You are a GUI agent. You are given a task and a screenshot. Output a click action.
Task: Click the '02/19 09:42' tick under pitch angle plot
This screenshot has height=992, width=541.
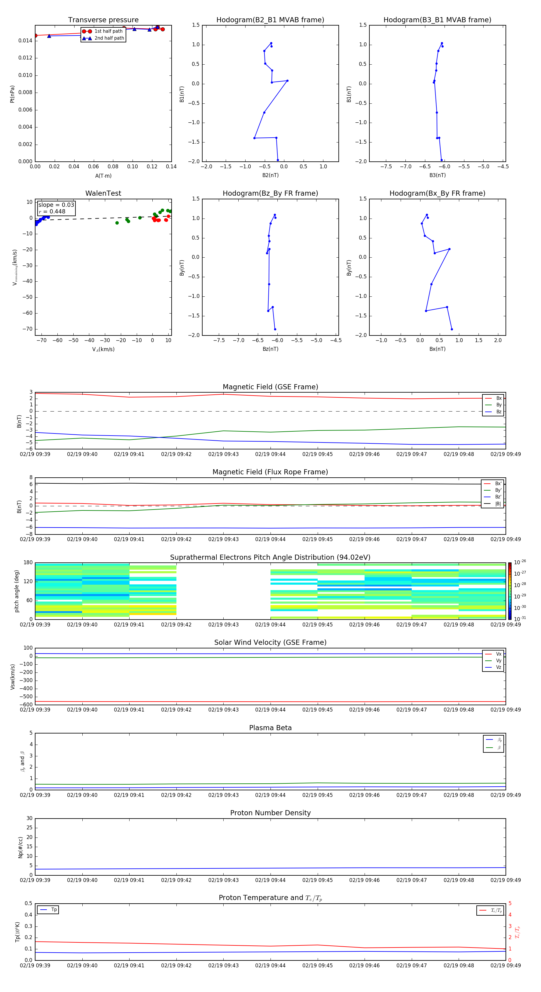click(x=176, y=625)
